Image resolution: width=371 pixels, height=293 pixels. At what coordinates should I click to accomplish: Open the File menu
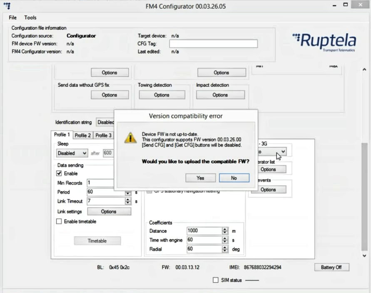tap(12, 17)
